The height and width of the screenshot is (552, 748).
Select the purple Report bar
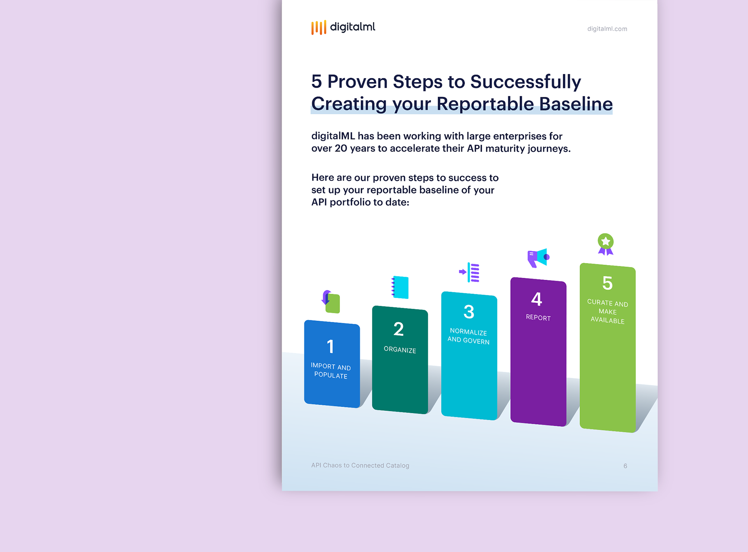pyautogui.click(x=538, y=352)
